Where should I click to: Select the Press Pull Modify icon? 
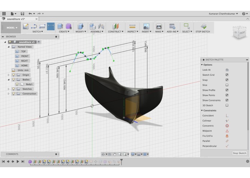pos(81,26)
